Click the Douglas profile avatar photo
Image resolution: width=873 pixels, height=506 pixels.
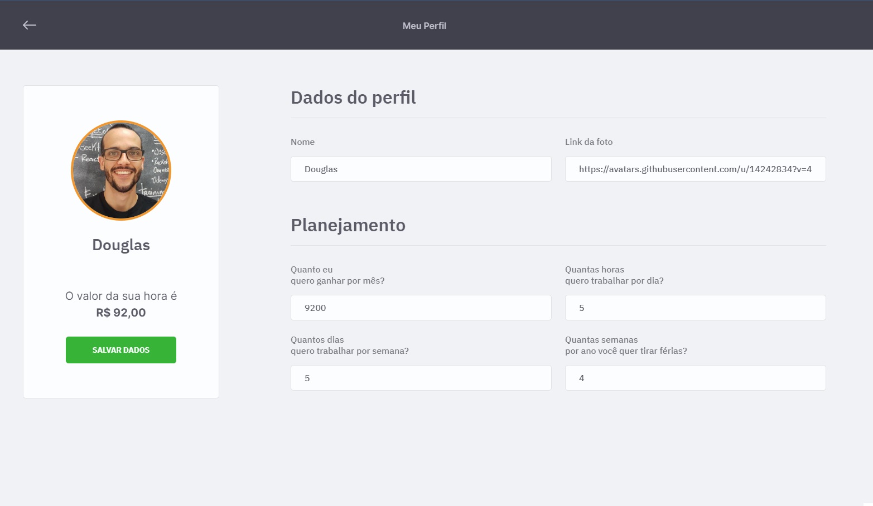[121, 171]
